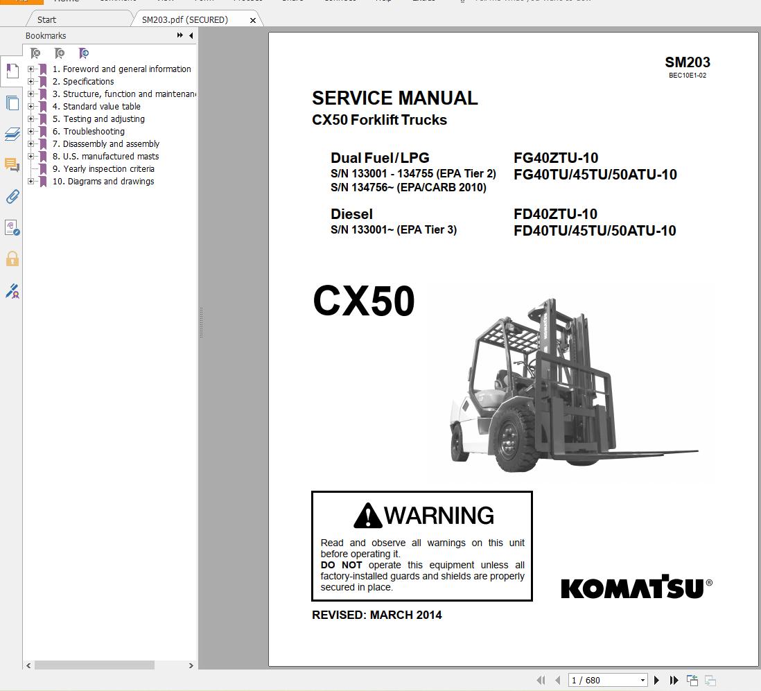The image size is (761, 691).
Task: Expand the 10. Diagrams and drawings bookmark
Action: pos(30,181)
